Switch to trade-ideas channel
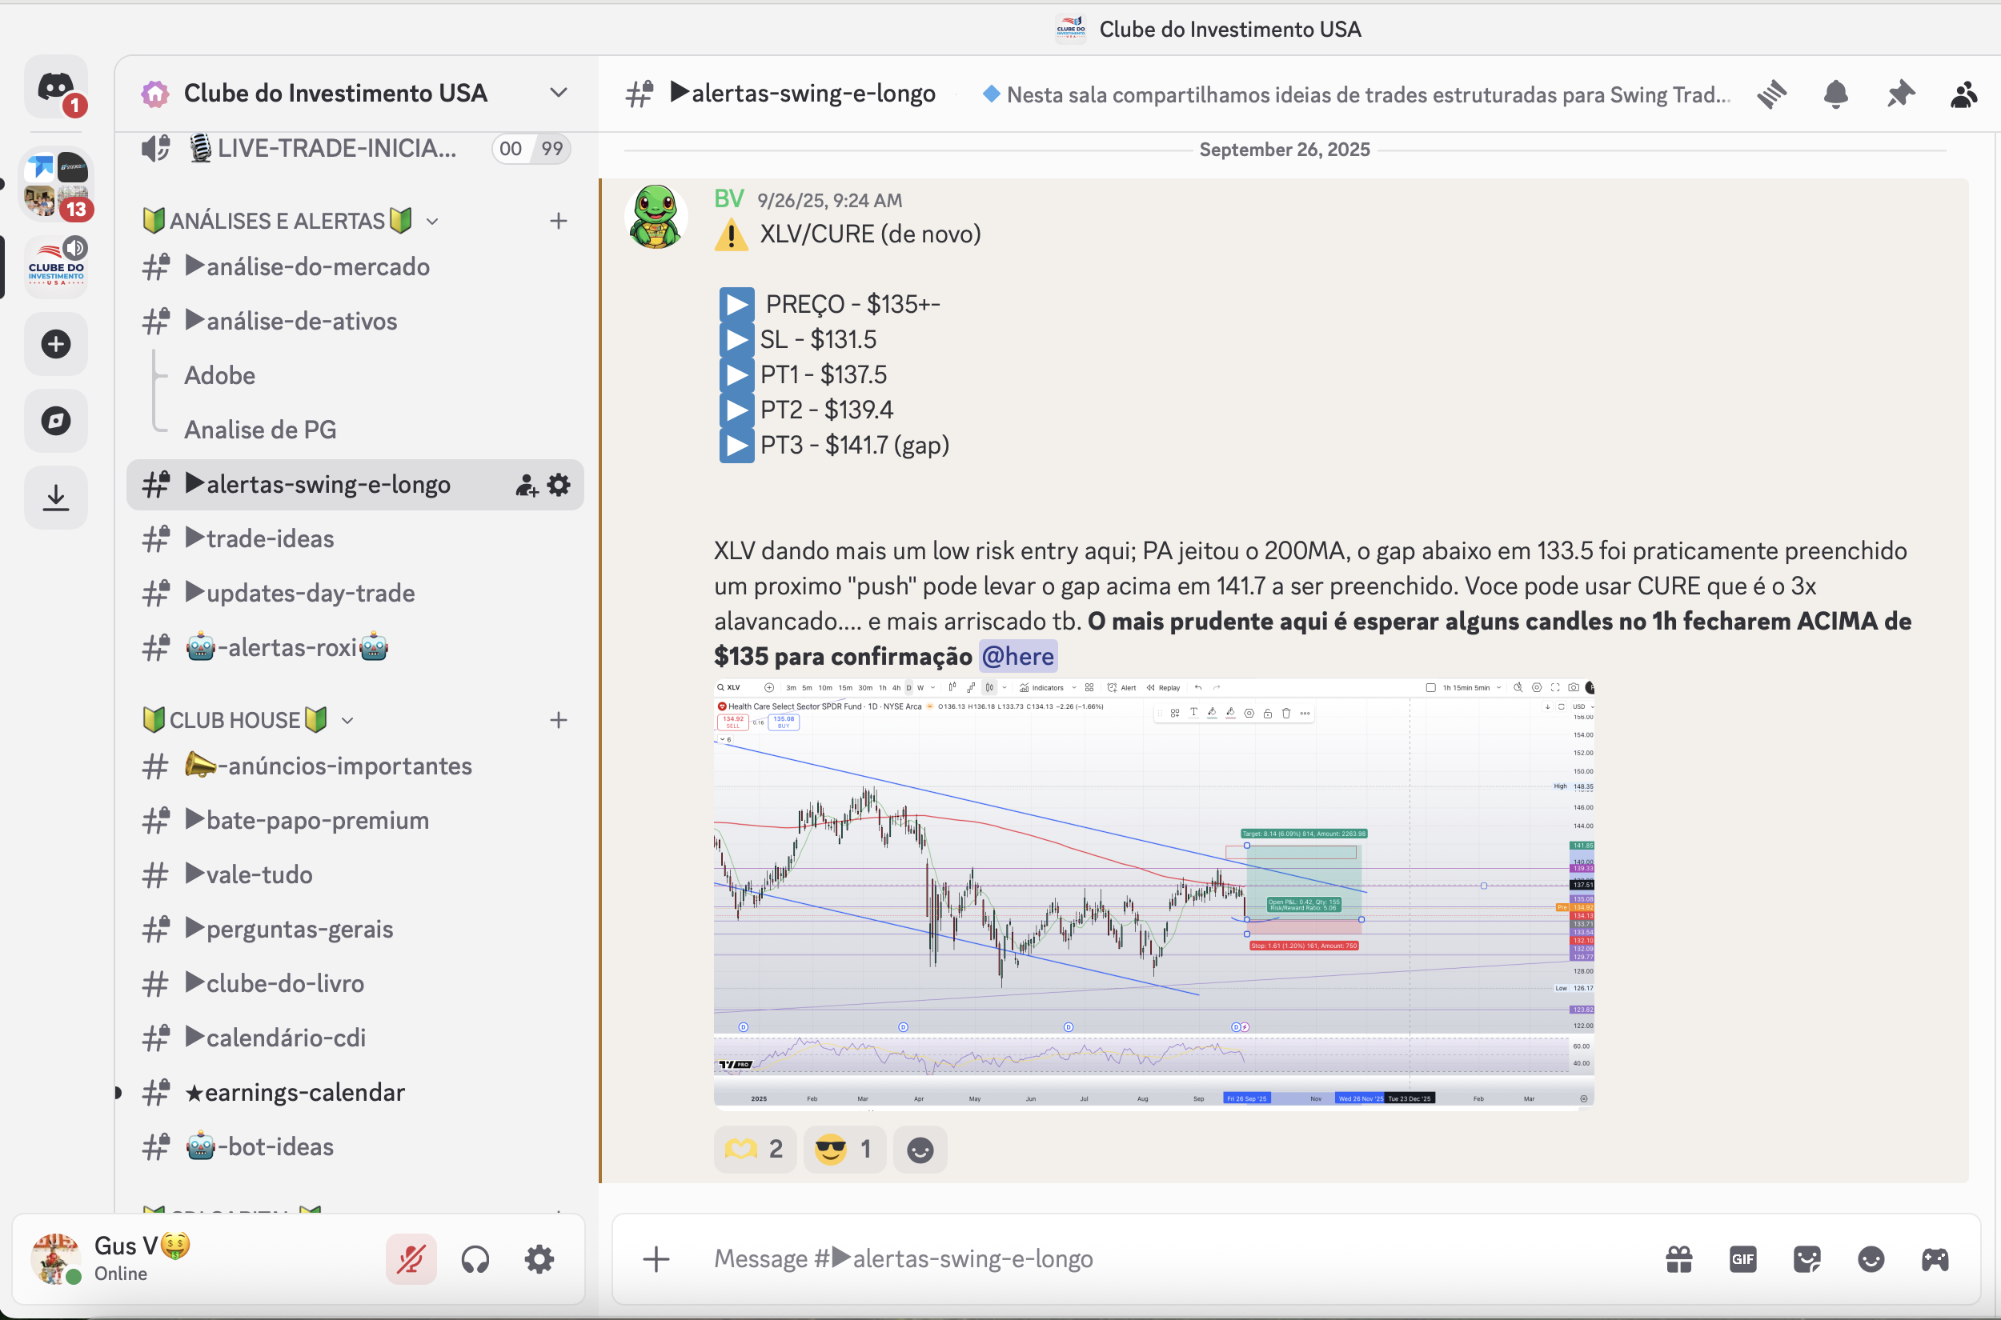 pos(270,538)
